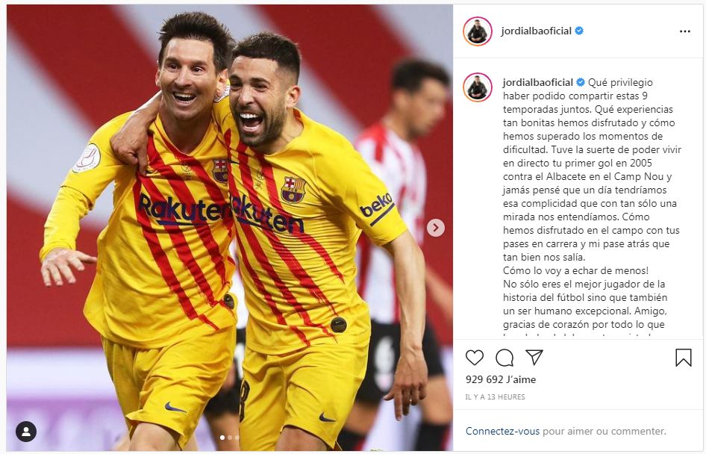
Task: Go to next photo with arrow button
Action: click(435, 228)
